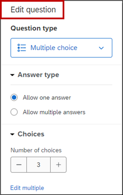The image size is (123, 195).
Task: Click the Allow one answer label
Action: [x=47, y=97]
